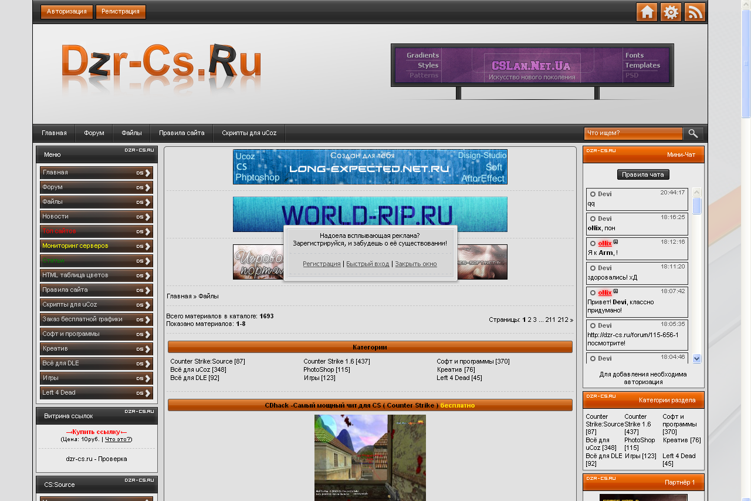Open the 'Форум' tab in navigation bar
Image resolution: width=751 pixels, height=501 pixels.
pos(94,133)
